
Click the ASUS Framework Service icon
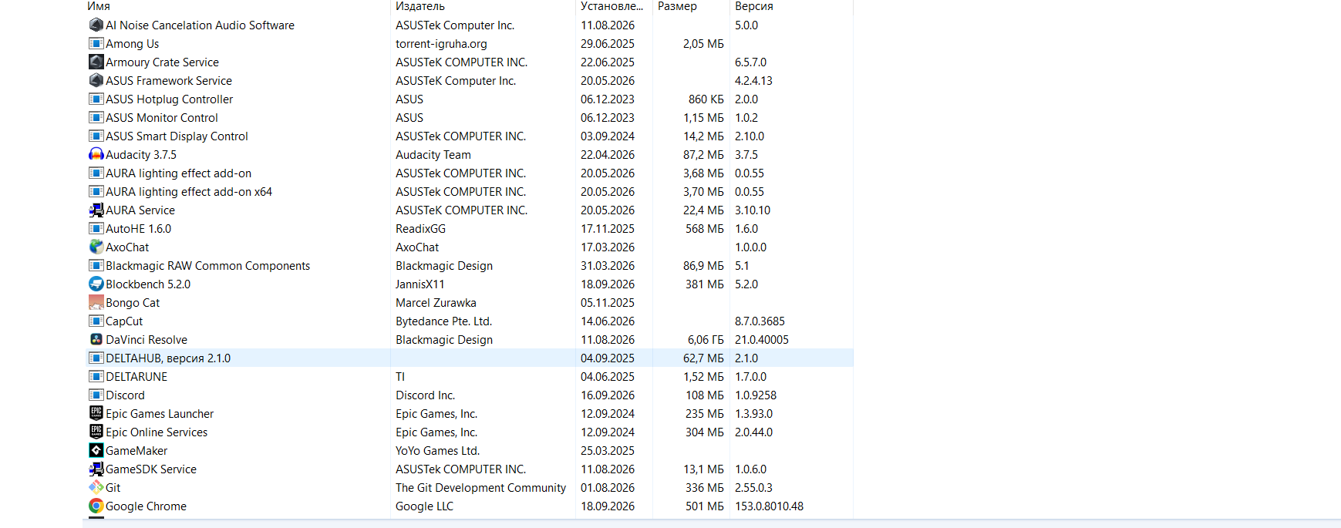(x=96, y=80)
